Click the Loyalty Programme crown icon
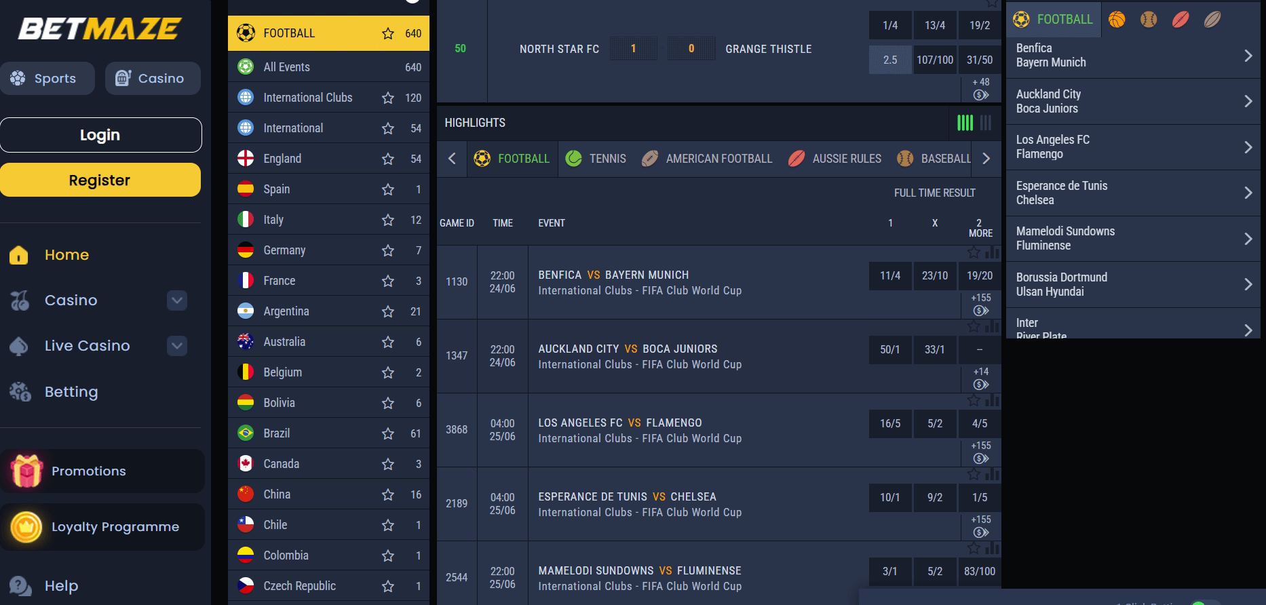This screenshot has height=605, width=1266. point(26,527)
